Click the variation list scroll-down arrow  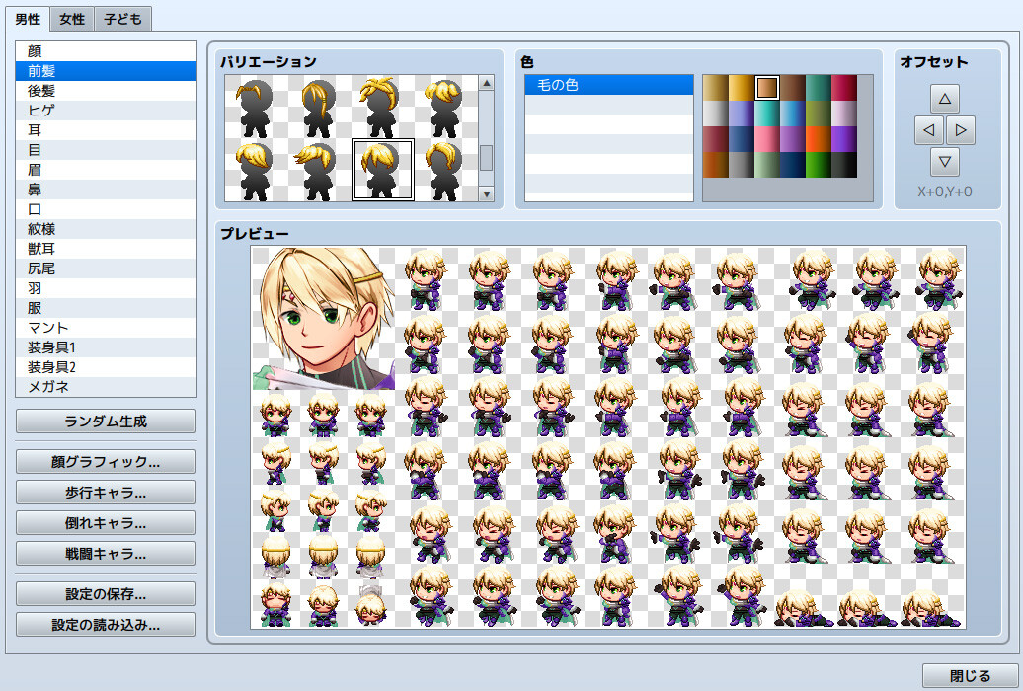(487, 193)
